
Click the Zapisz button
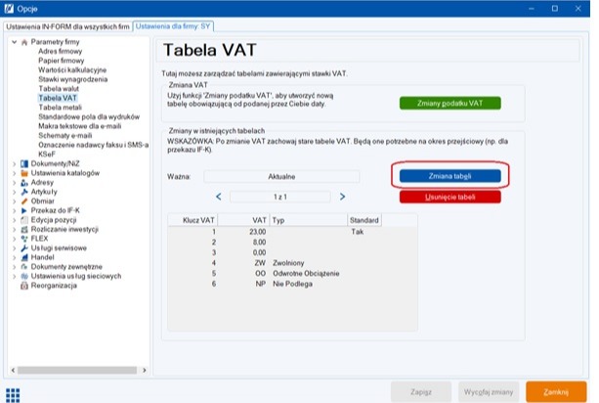(x=421, y=392)
